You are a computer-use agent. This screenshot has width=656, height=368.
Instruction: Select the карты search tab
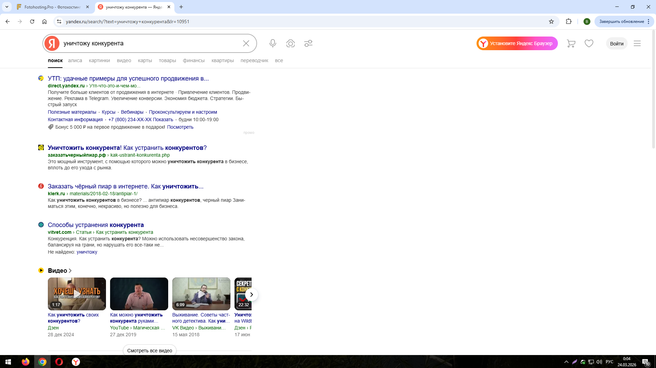click(x=145, y=60)
